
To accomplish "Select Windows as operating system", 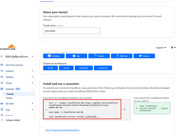I will [x=54, y=56].
